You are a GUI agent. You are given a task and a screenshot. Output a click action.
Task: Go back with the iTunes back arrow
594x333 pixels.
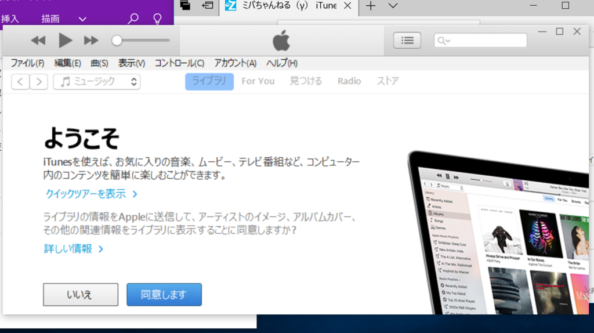coord(20,81)
